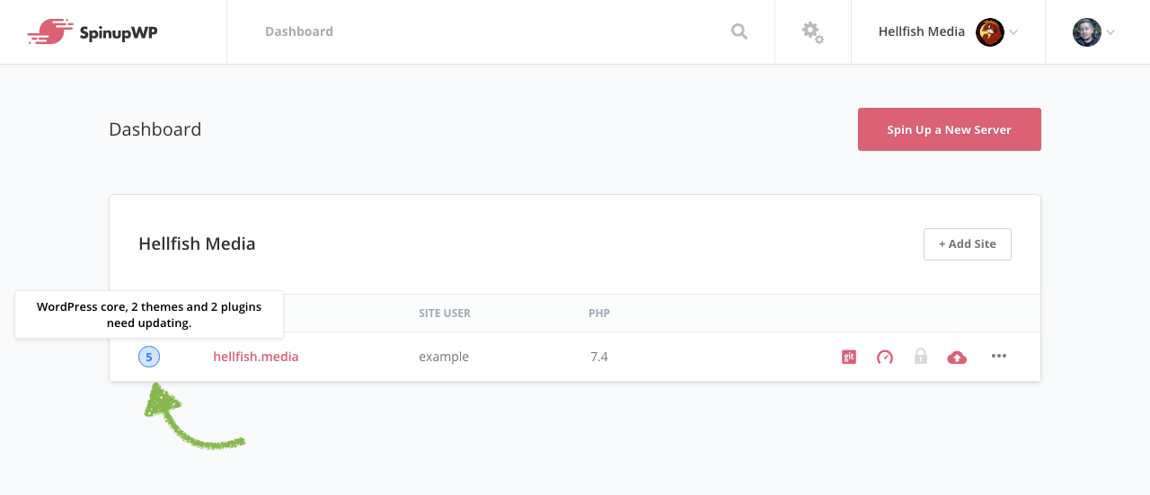Image resolution: width=1150 pixels, height=495 pixels.
Task: Click the + Add Site button
Action: coord(968,244)
